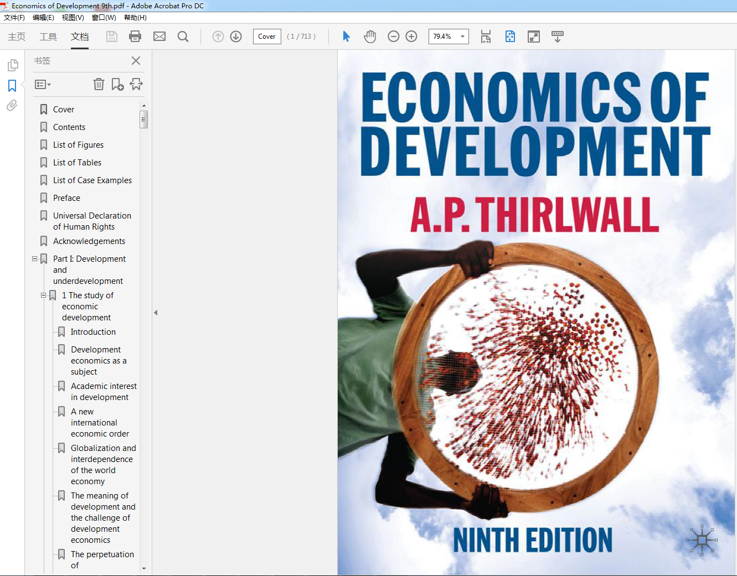Open bookmarks options dropdown menu
The image size is (737, 576).
tap(43, 85)
